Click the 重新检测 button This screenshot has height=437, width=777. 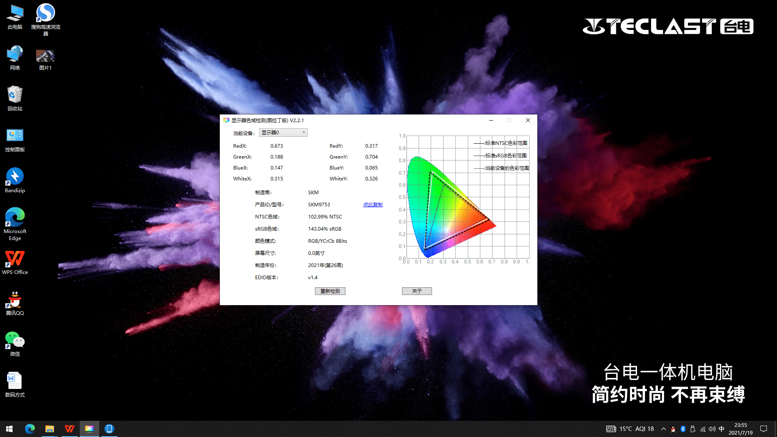[x=330, y=291]
